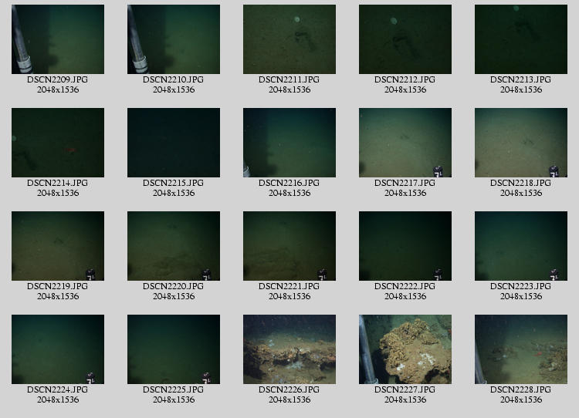Select the DSCN2213.JPG thumbnail

point(521,39)
